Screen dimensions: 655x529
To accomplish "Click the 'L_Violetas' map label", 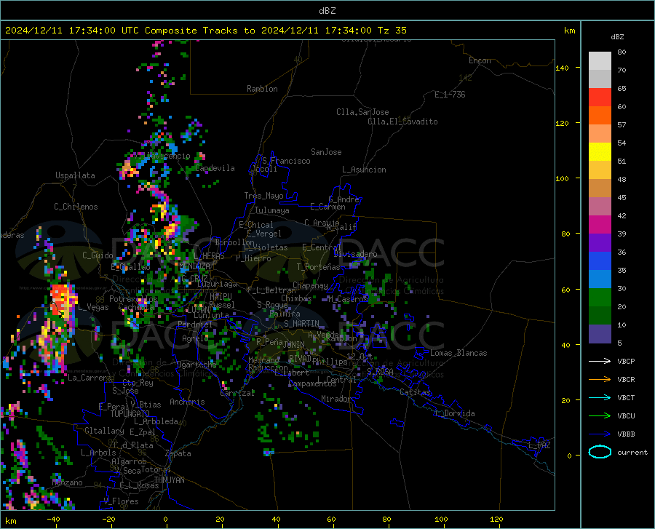I will click(x=266, y=247).
